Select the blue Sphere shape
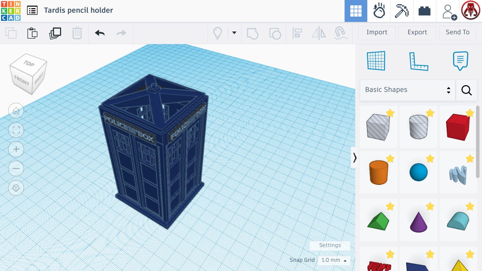Screen dimensions: 482x271 coord(418,172)
